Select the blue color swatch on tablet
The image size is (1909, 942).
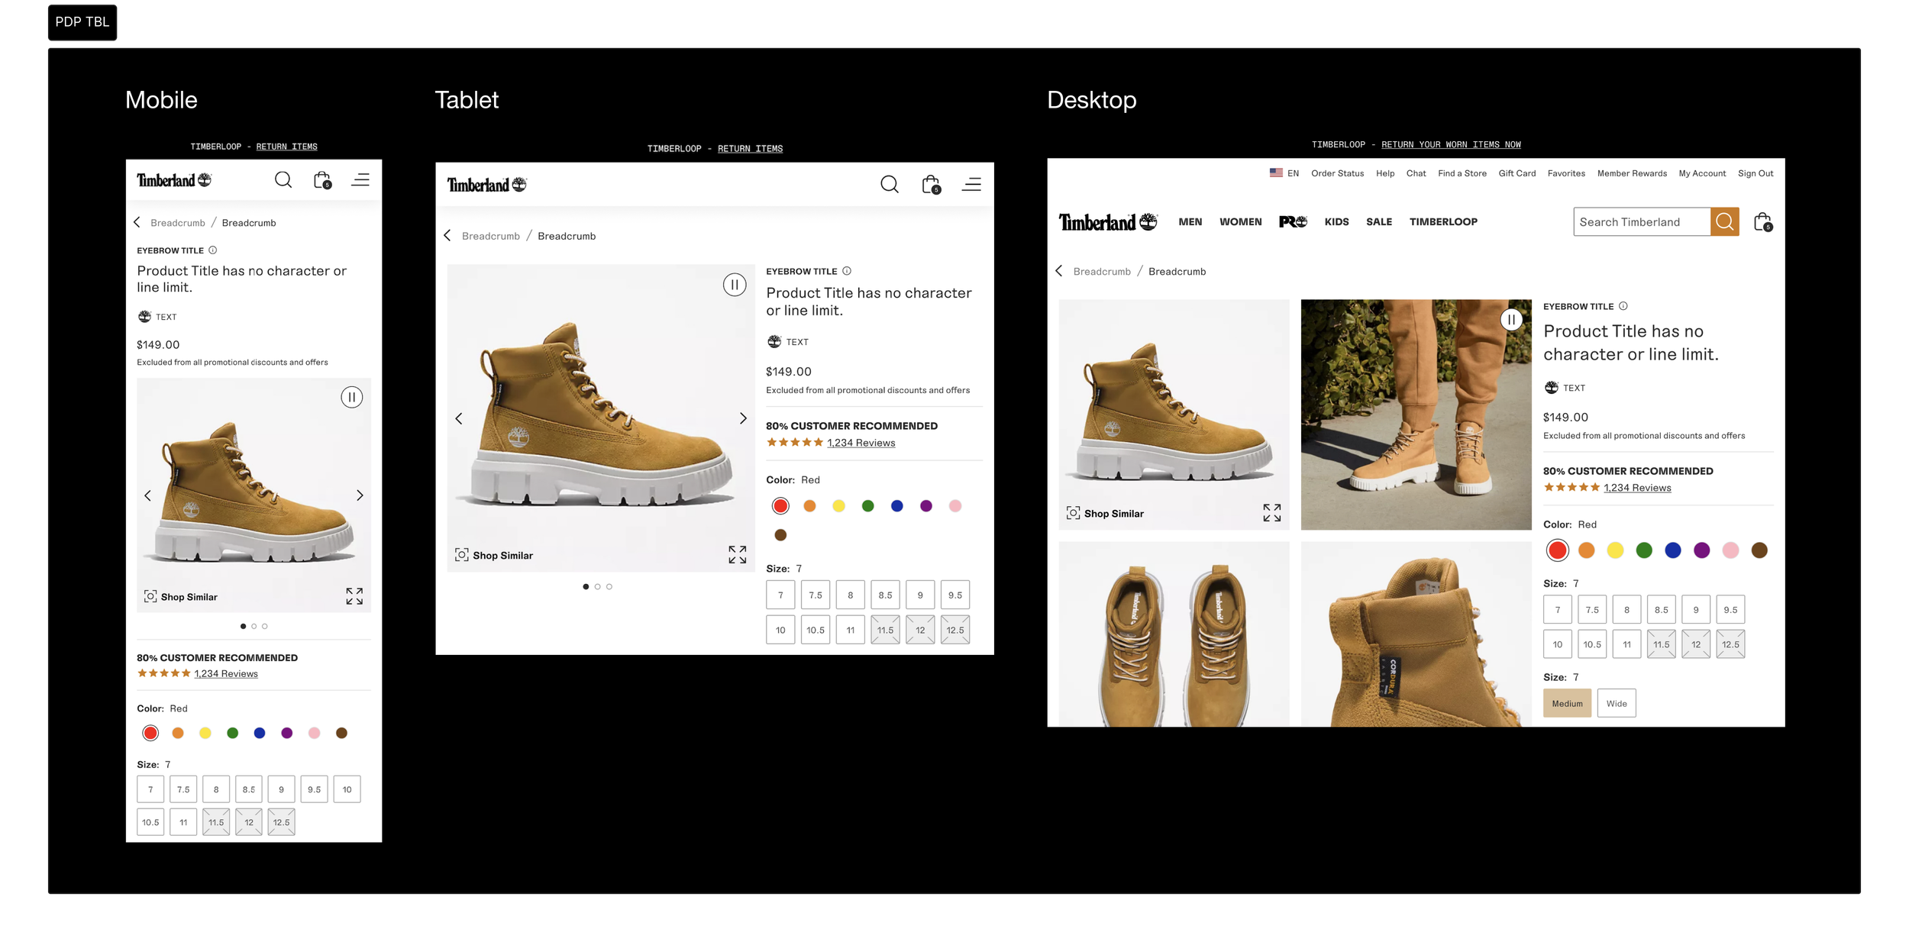[x=897, y=506]
